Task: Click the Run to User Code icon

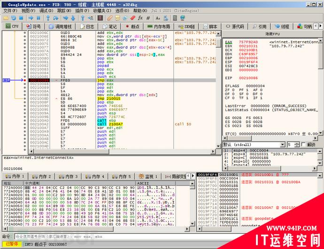Action: [x=91, y=18]
